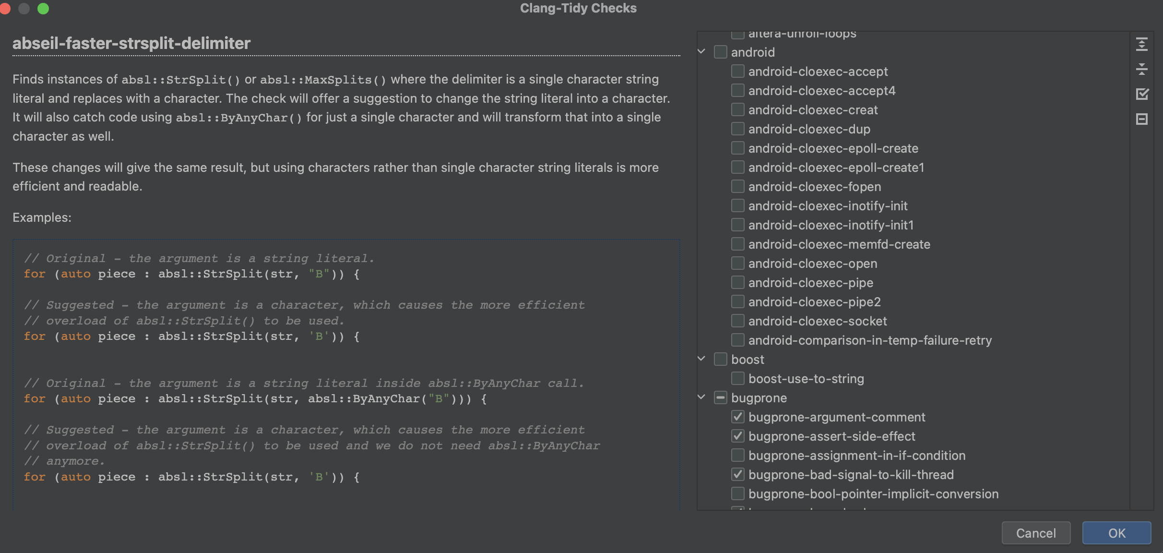
Task: Click the Expand All icon
Action: tap(1142, 45)
